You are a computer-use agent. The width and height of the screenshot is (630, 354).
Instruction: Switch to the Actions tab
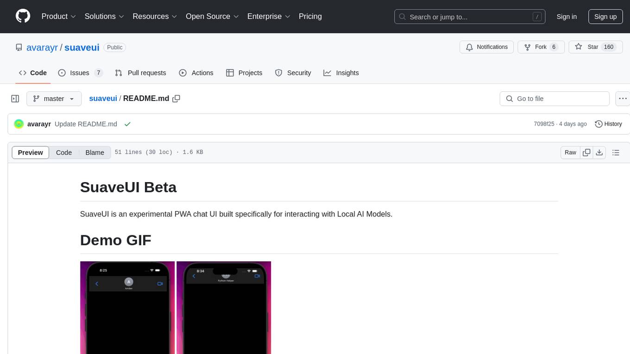click(196, 73)
